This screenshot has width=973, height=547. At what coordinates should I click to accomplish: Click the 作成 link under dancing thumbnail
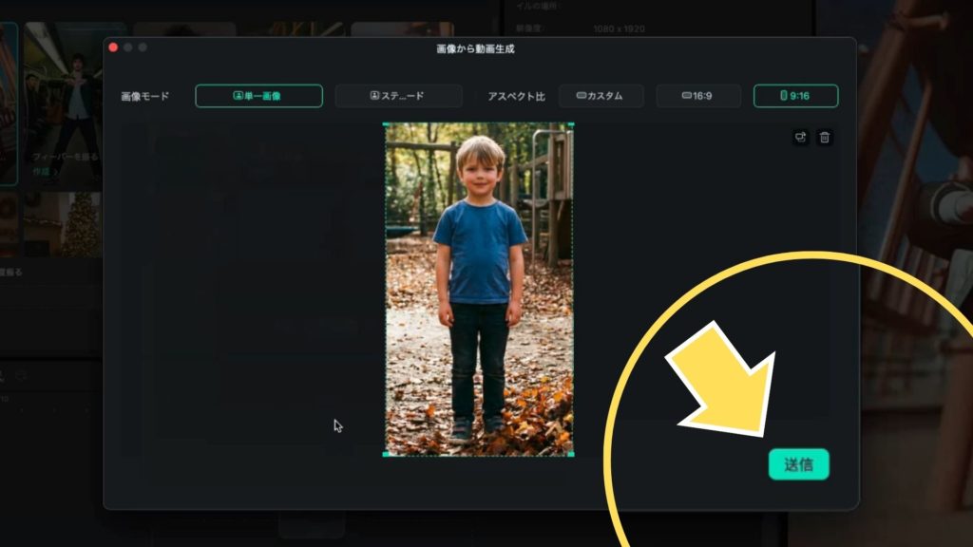coord(41,172)
